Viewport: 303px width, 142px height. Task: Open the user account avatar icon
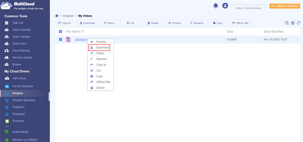coord(225,6)
